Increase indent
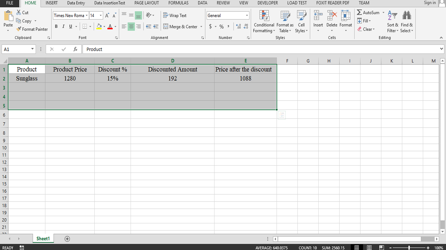Screen dimensions: 446x250 [x=156, y=27]
